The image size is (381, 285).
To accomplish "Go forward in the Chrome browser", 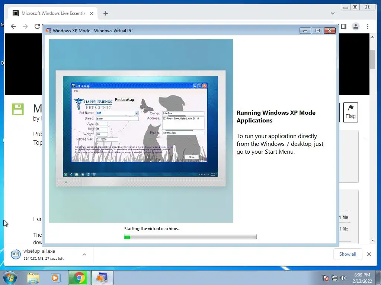I will coord(25,26).
